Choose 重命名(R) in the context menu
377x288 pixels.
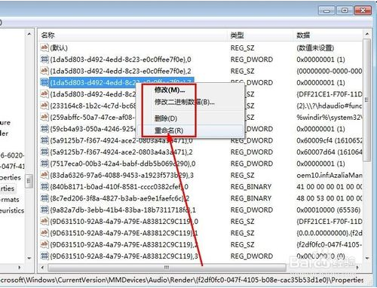coord(169,130)
